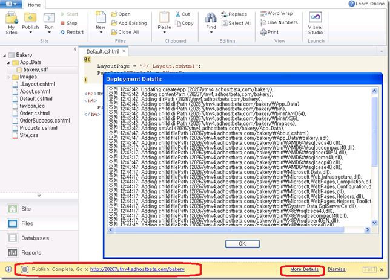Close the Default.cshtml tab
Screen dimensions: 390x280
(x=124, y=51)
